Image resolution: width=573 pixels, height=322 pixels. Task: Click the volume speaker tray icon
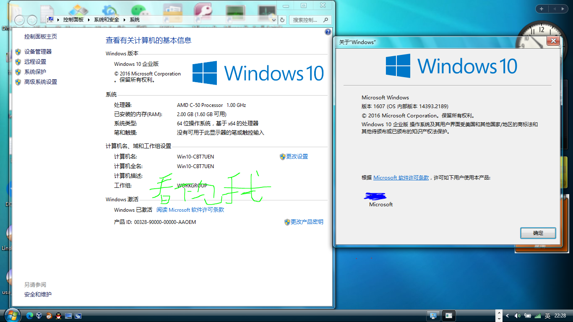pyautogui.click(x=517, y=316)
